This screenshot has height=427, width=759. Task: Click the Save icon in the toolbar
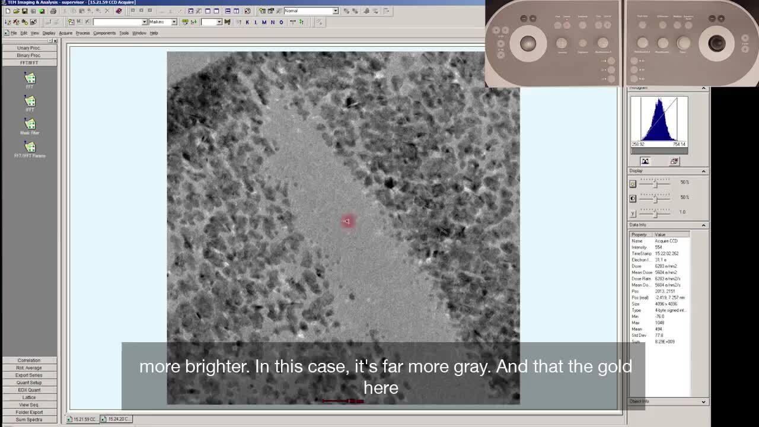point(24,11)
